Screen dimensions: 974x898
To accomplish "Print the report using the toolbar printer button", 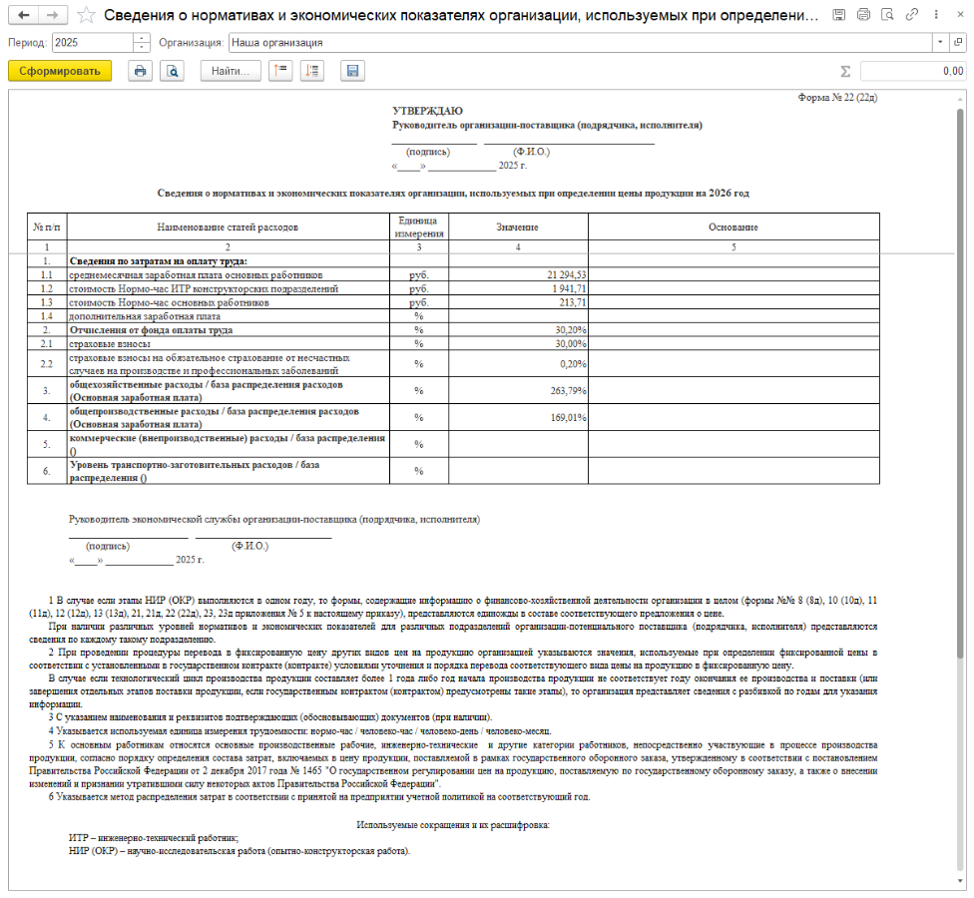I will pyautogui.click(x=141, y=71).
